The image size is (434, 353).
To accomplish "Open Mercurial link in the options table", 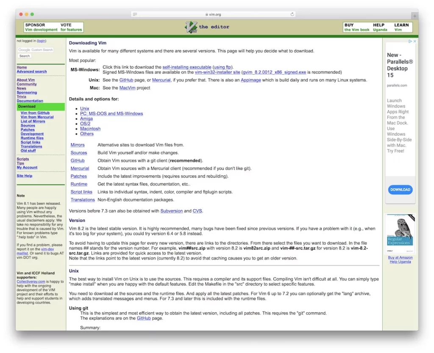I will pos(80,168).
